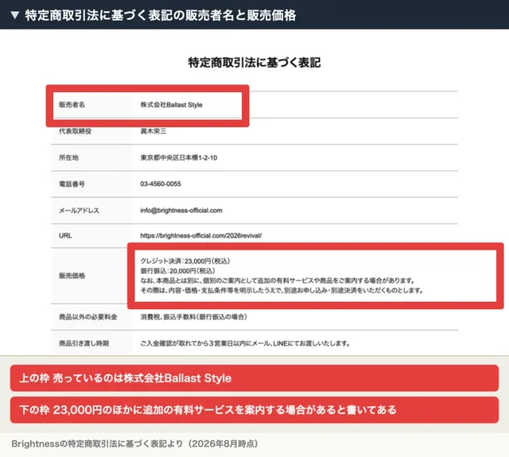Click the caption Brightnessの特定商取引法に基づく表記より
The width and height of the screenshot is (509, 457).
(135, 444)
